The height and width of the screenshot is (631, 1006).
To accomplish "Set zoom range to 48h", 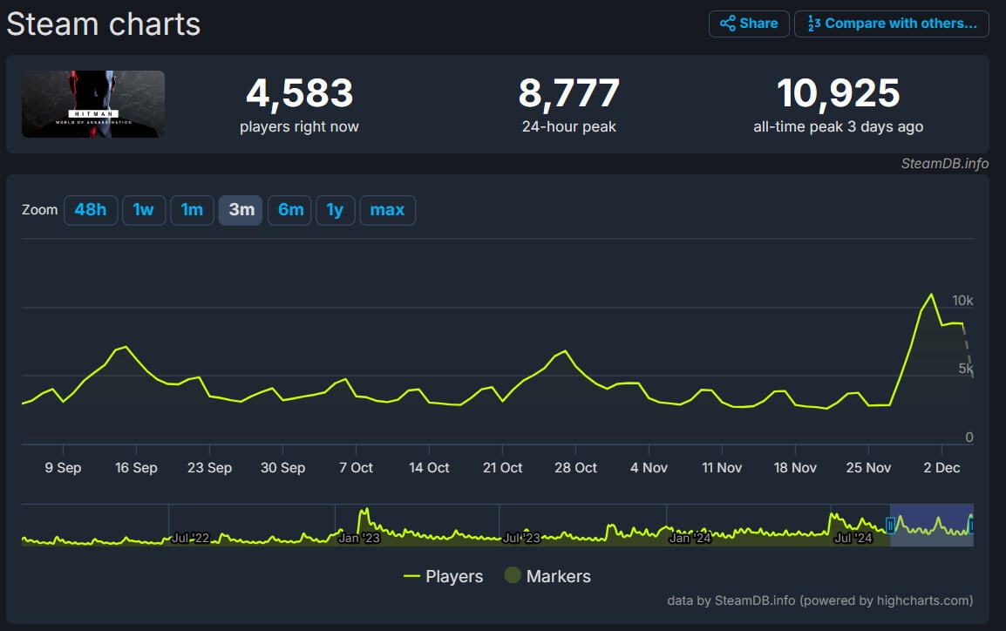I will (91, 210).
